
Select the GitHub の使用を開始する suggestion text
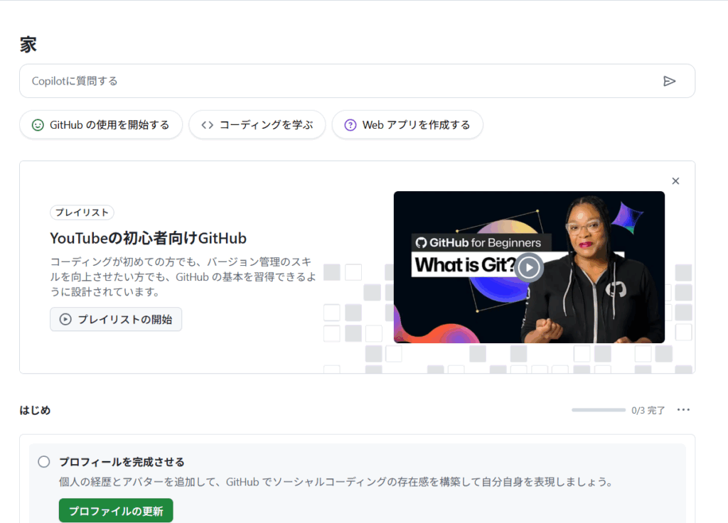109,125
